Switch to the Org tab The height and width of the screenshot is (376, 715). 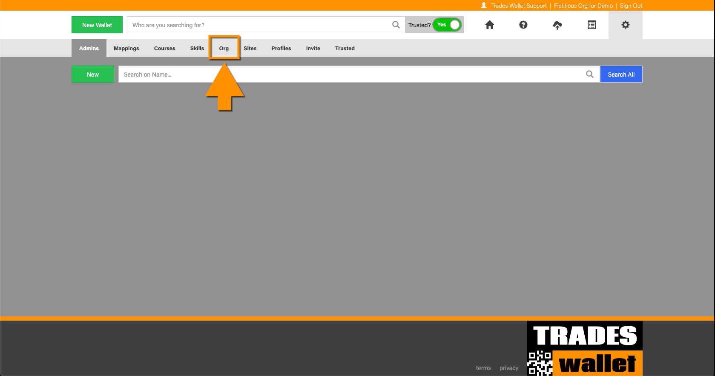coord(224,49)
